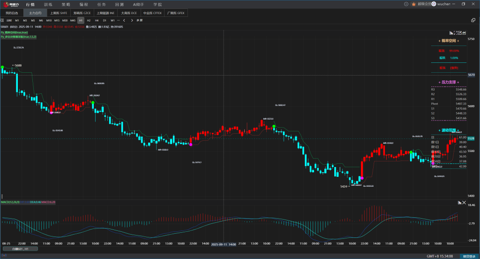Click the fullscreen expand chart icon
This screenshot has width=480, height=259.
coord(456,33)
